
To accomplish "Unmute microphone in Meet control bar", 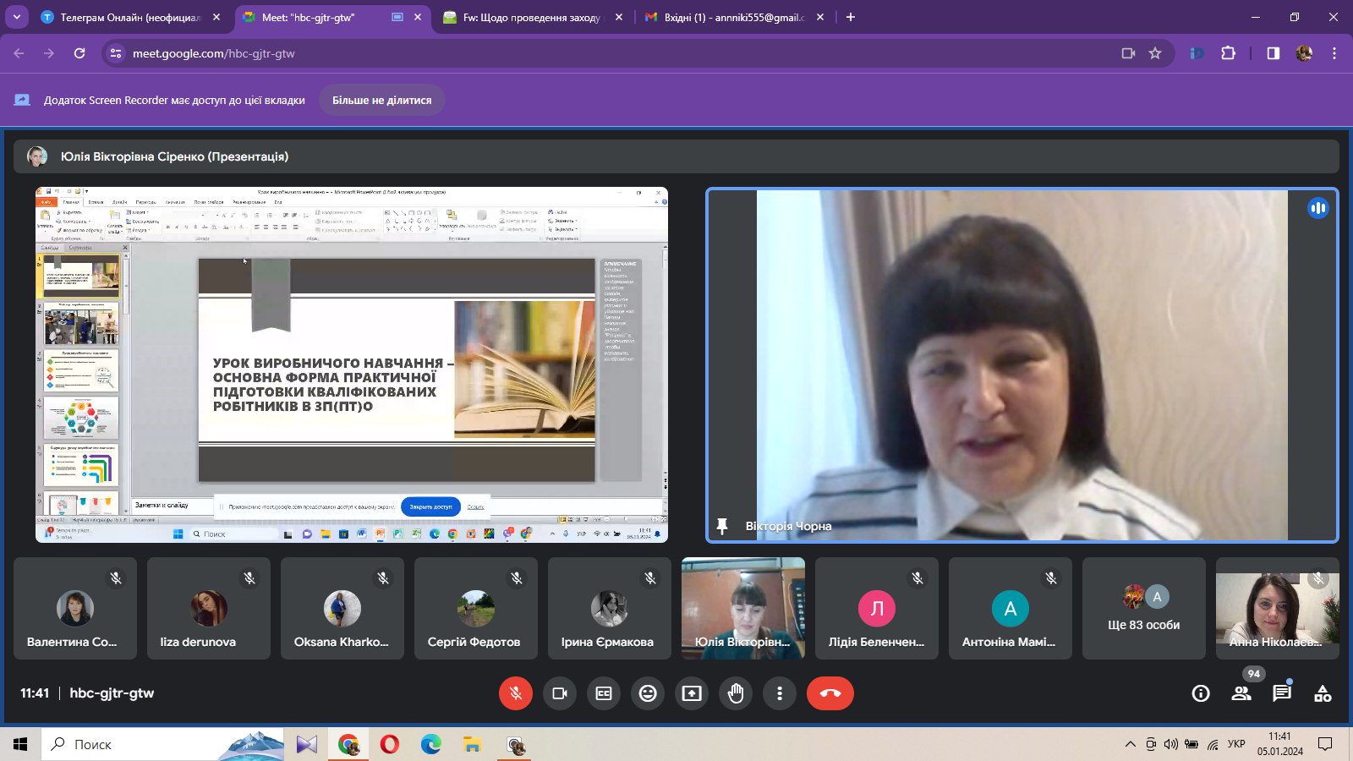I will (516, 693).
